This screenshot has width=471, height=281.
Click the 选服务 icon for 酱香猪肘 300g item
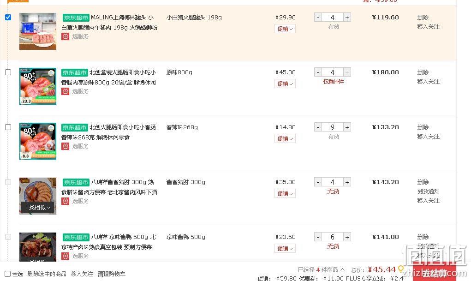pos(65,201)
